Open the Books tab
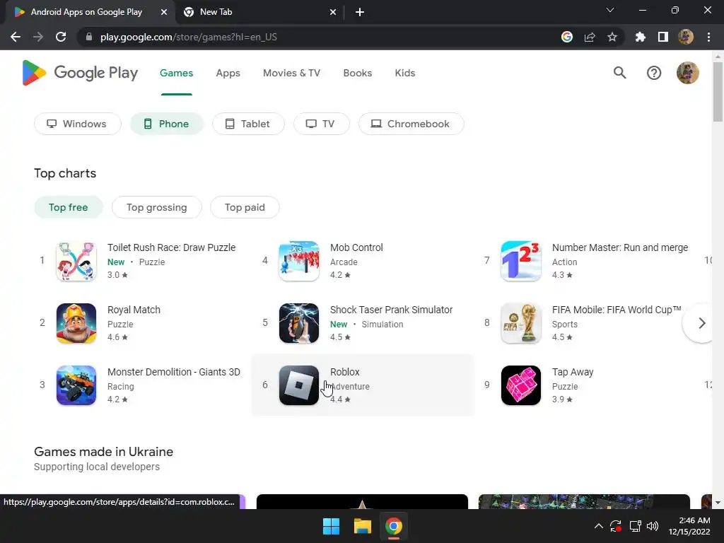 (x=357, y=73)
